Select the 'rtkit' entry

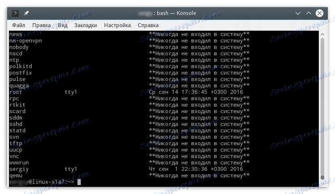tap(17, 105)
